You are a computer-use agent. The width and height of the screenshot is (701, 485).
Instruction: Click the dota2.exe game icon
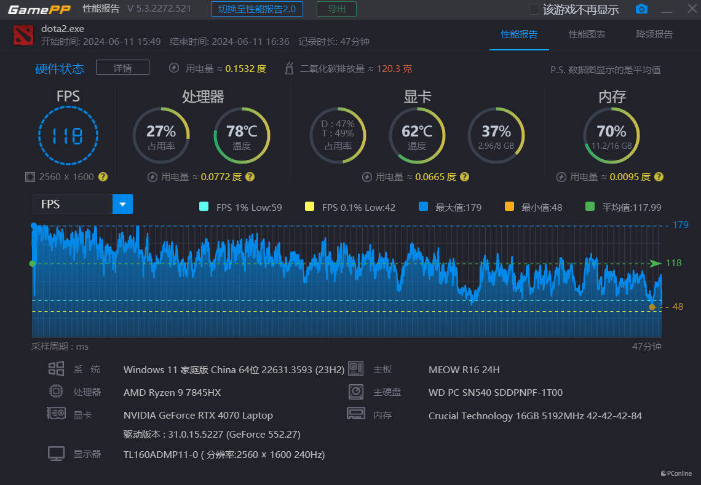(x=23, y=35)
